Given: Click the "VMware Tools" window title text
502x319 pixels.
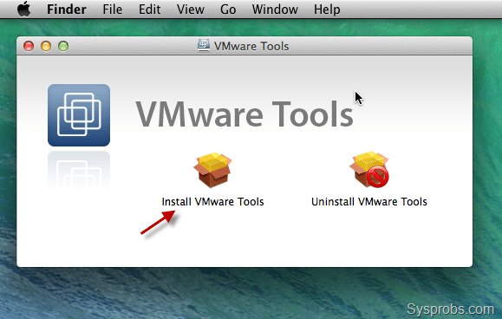Looking at the screenshot, I should point(251,46).
